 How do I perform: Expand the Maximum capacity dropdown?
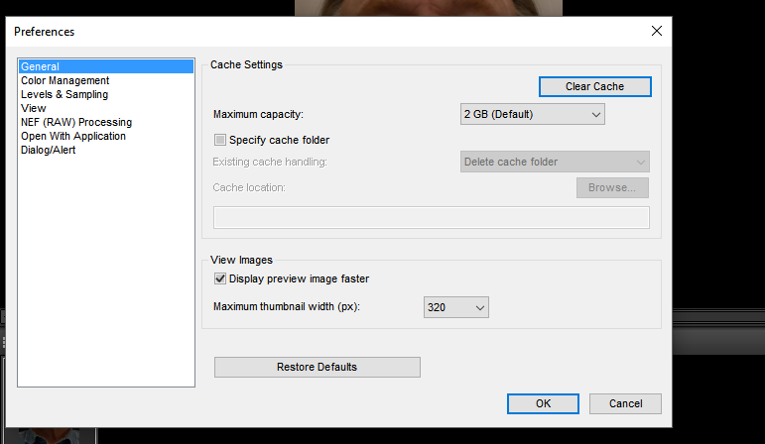[532, 115]
